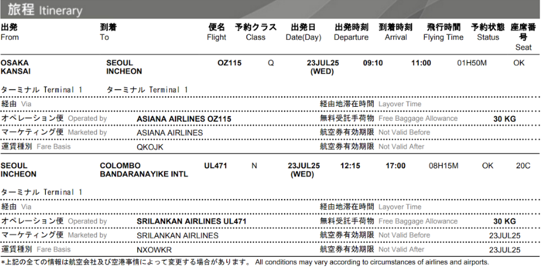Select the UL471 flight number cell
546x269 pixels.
coord(215,166)
